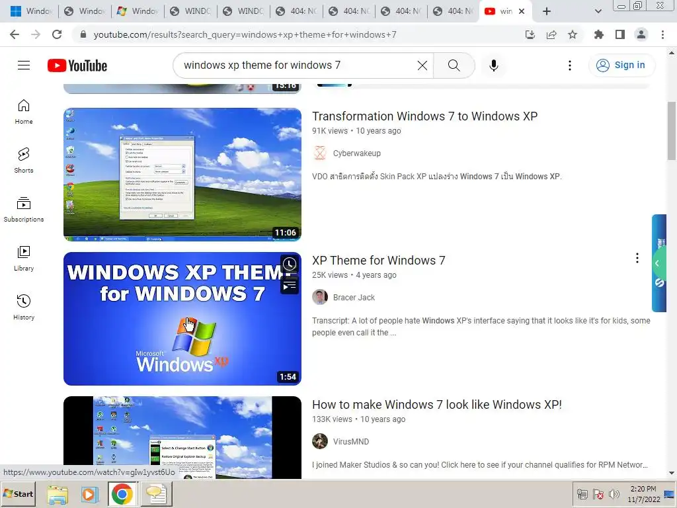Open the Windows Start button
The width and height of the screenshot is (677, 508).
[x=18, y=493]
